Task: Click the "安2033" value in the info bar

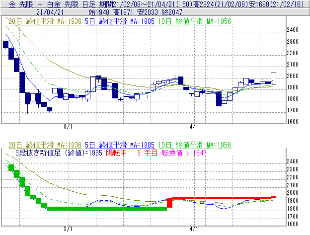Action: coord(148,12)
